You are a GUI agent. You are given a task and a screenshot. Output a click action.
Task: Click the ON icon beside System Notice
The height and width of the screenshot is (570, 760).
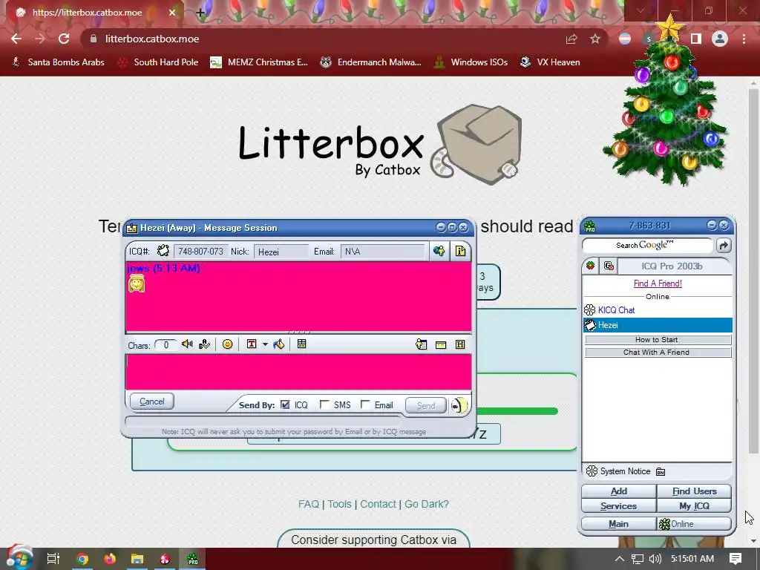pos(661,471)
